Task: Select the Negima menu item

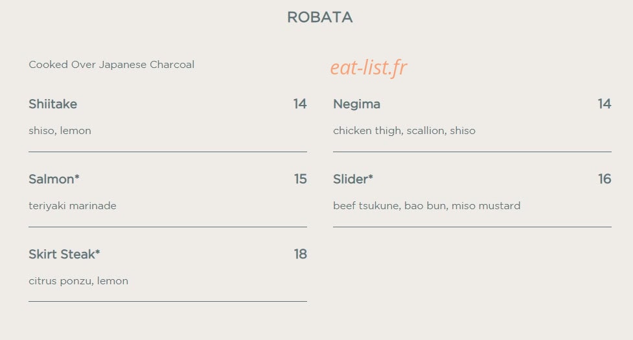Action: pyautogui.click(x=356, y=104)
